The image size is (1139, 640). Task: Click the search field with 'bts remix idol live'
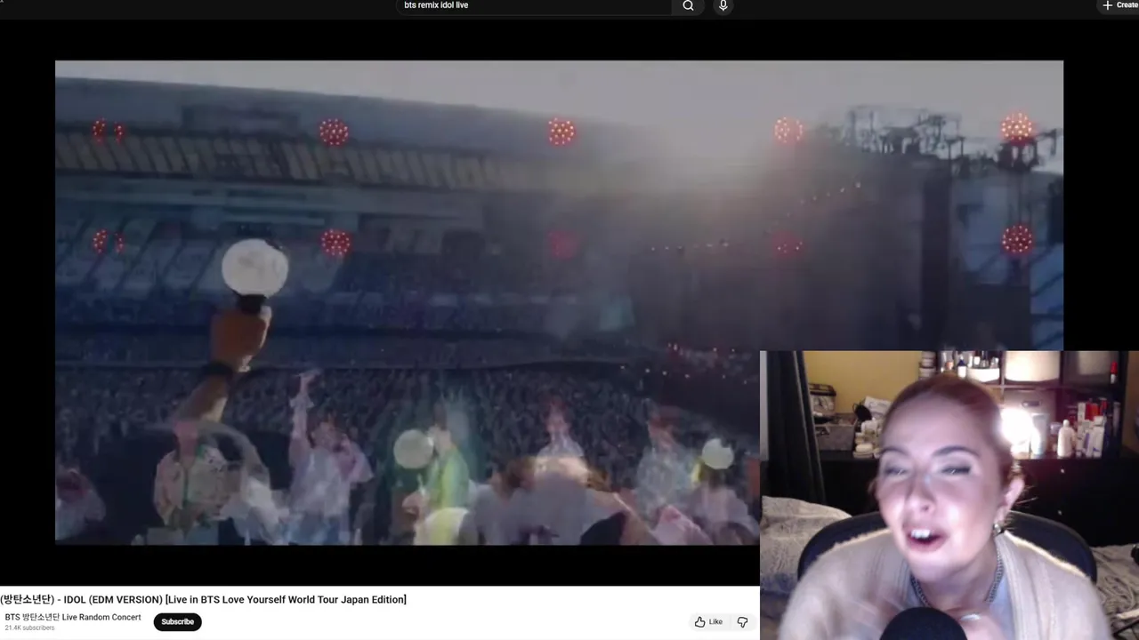[x=534, y=5]
